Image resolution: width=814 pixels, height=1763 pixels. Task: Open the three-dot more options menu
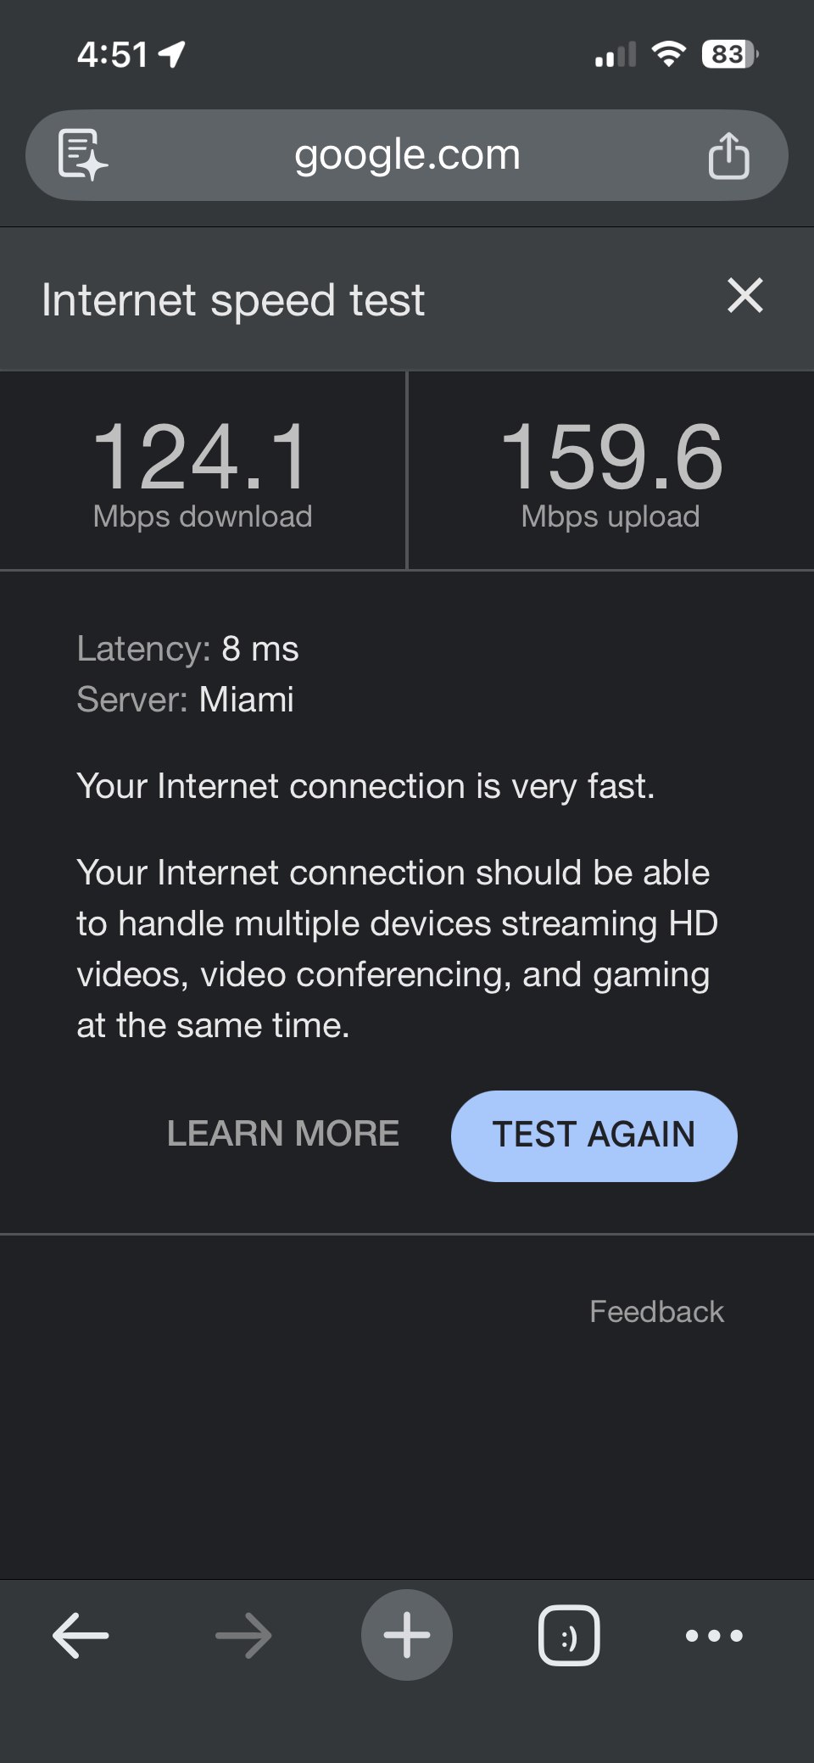714,1635
